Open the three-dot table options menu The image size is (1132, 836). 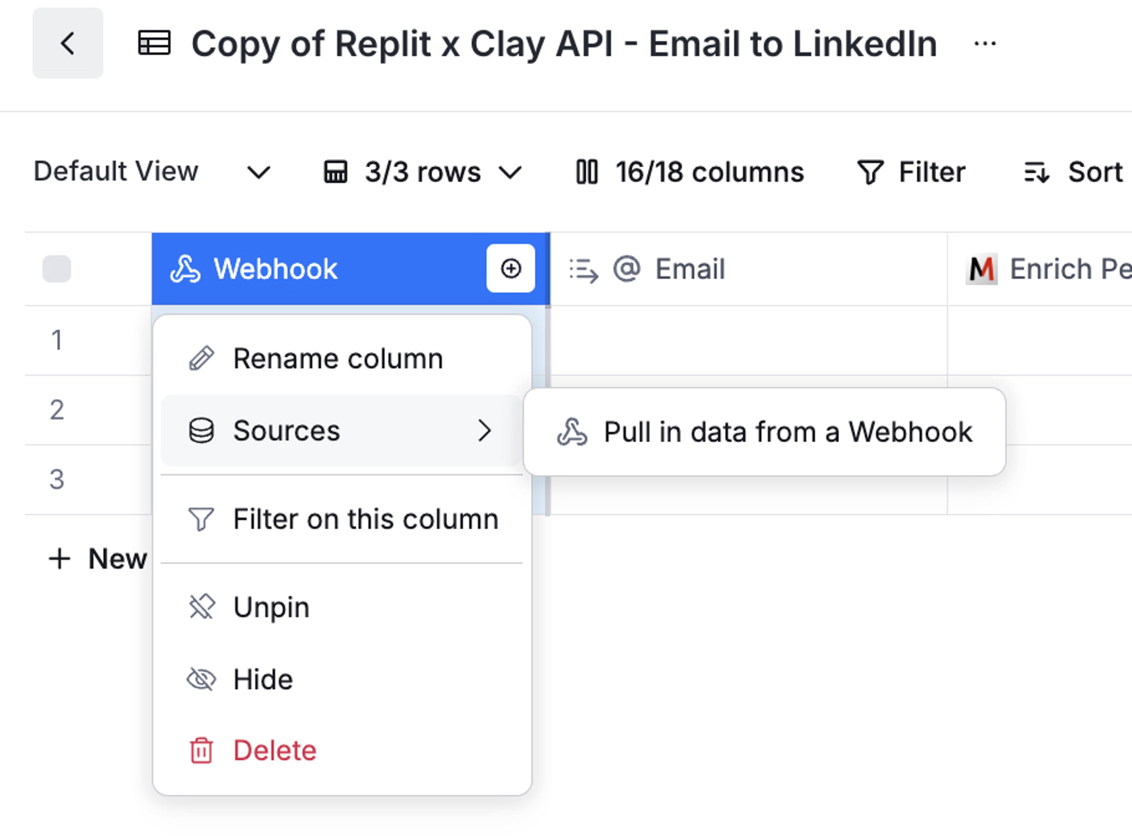(x=985, y=44)
